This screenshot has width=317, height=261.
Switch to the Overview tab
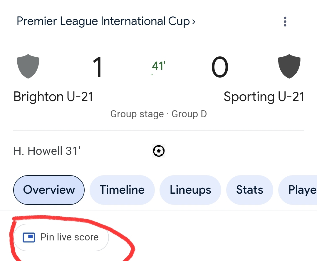[49, 190]
